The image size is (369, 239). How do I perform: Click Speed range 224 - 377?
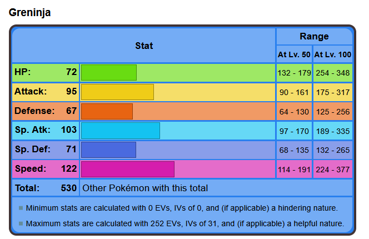332,170
